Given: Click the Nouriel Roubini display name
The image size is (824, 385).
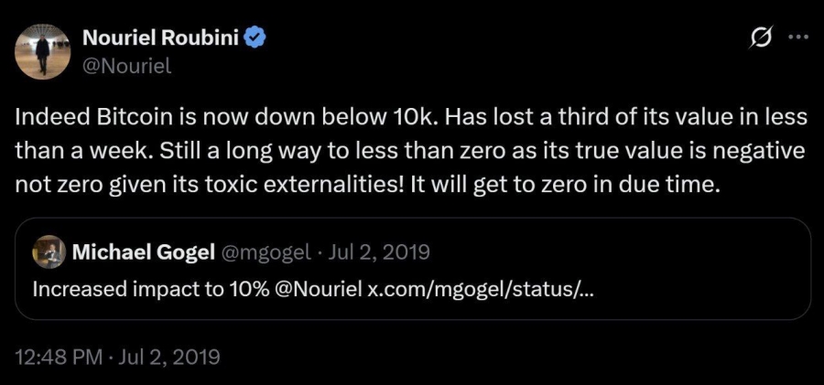Looking at the screenshot, I should (x=161, y=37).
